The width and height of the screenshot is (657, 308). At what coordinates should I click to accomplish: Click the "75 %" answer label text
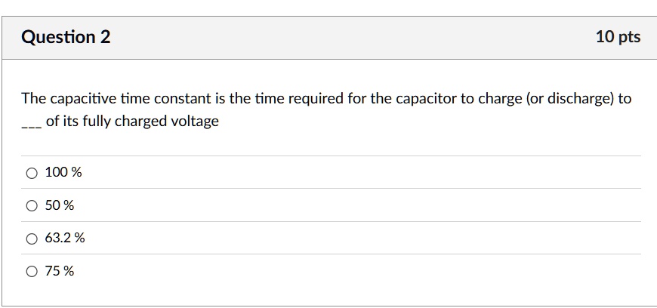click(60, 271)
